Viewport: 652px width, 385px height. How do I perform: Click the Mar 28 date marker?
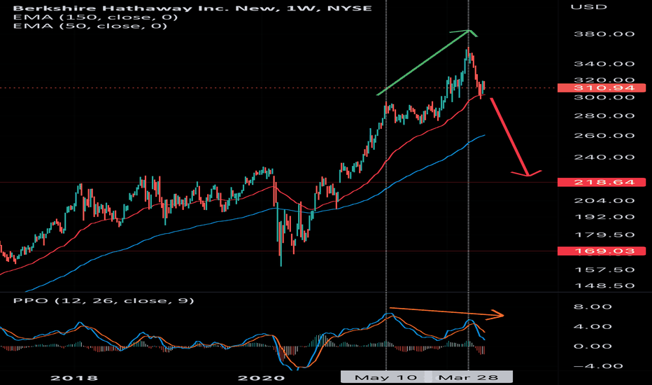coord(469,377)
